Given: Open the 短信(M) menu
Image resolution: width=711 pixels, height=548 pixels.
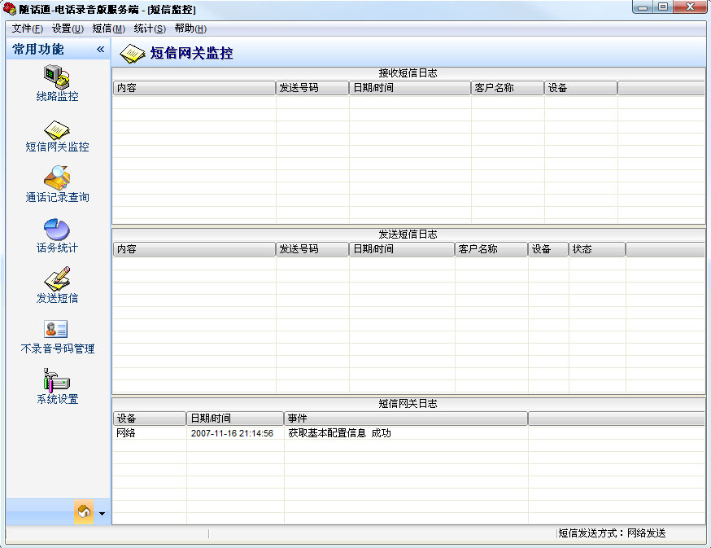Looking at the screenshot, I should 108,28.
